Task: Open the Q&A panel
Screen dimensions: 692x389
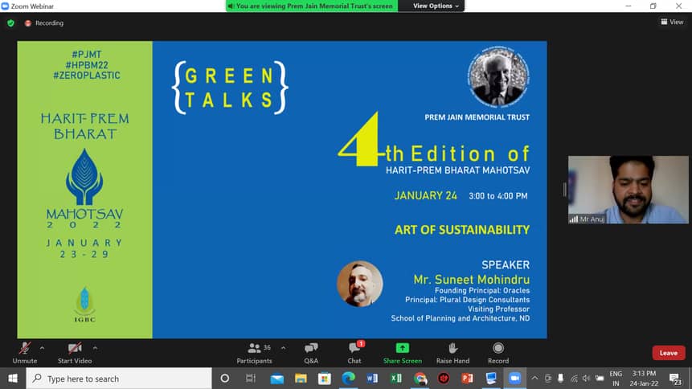Action: click(311, 350)
